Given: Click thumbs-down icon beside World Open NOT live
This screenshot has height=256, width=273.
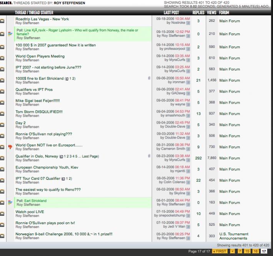Looking at the screenshot, I should pos(10,147).
